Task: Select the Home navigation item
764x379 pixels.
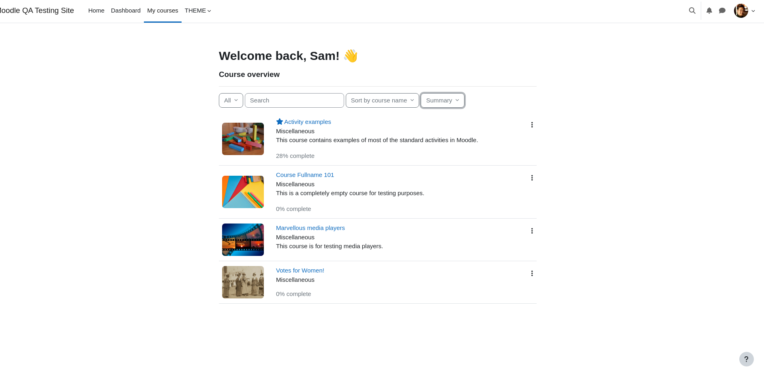Action: point(96,11)
